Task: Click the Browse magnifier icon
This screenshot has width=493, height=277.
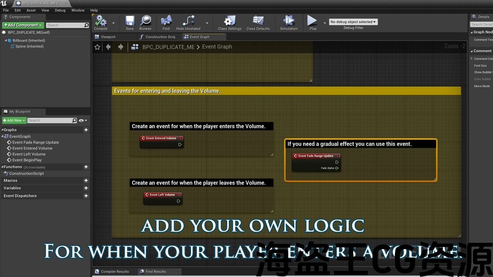Action: pyautogui.click(x=145, y=21)
